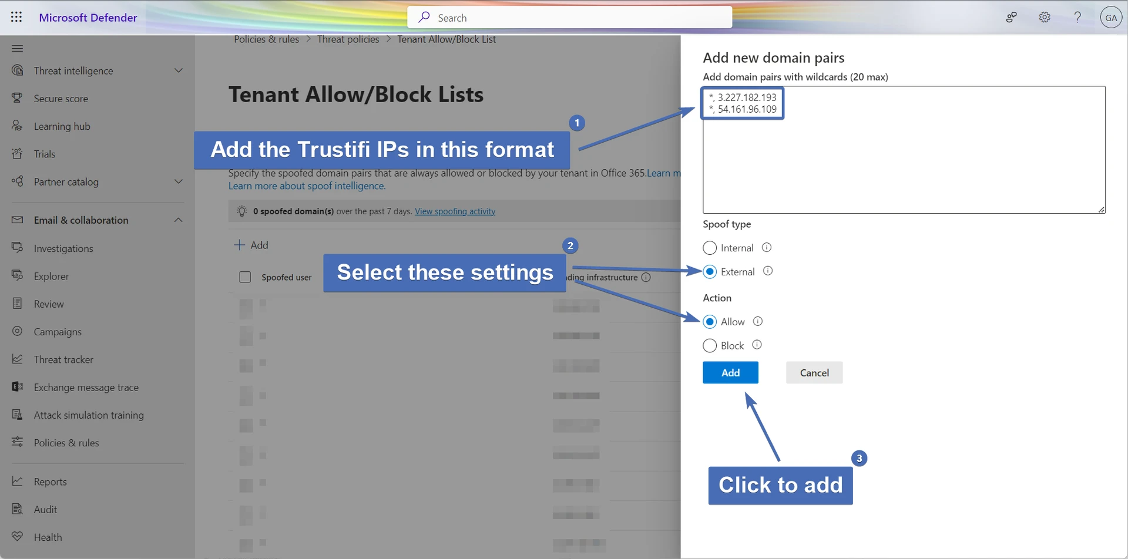This screenshot has width=1128, height=559.
Task: Toggle the hamburger navigation menu
Action: point(17,48)
